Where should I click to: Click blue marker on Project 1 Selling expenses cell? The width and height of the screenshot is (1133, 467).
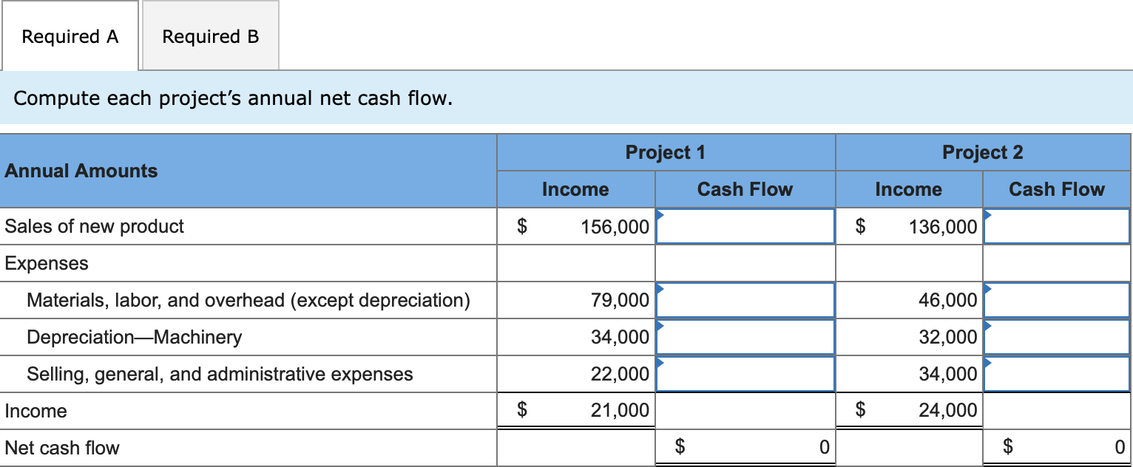[659, 361]
